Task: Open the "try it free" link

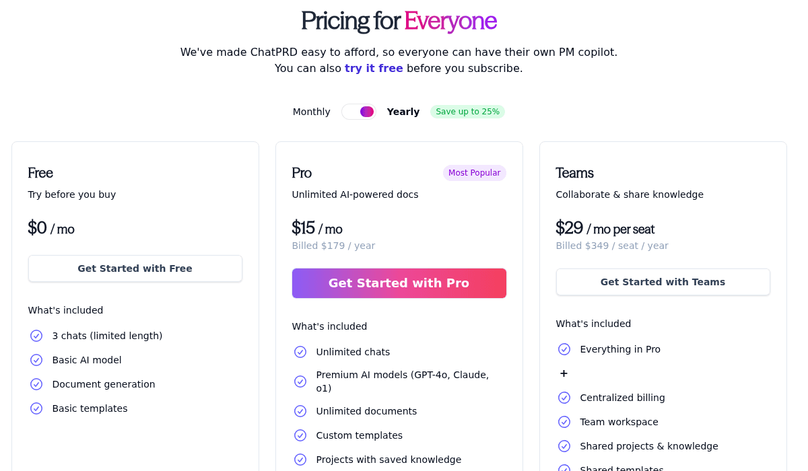Action: [374, 68]
